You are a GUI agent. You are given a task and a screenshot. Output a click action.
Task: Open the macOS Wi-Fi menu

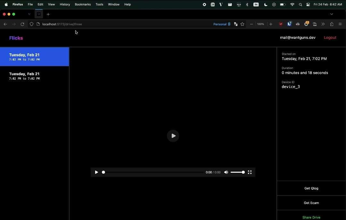[292, 4]
